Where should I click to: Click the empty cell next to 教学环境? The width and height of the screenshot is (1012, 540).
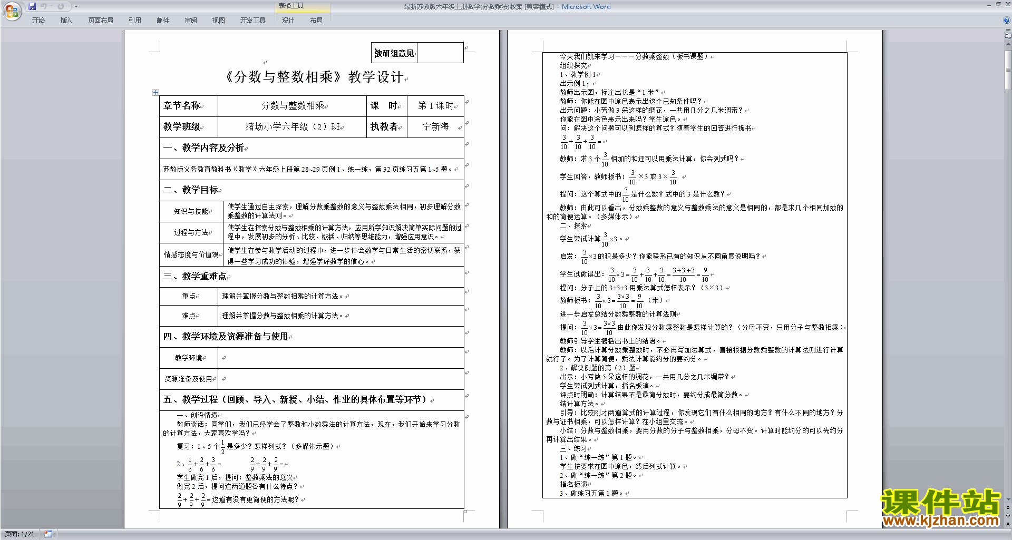click(x=340, y=358)
